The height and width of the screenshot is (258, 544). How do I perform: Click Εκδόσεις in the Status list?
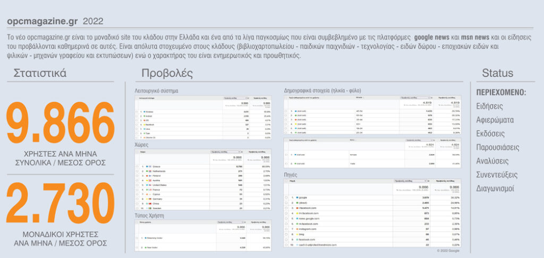[x=490, y=134]
